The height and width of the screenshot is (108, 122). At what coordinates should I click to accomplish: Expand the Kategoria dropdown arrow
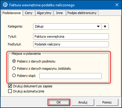tap(98, 26)
